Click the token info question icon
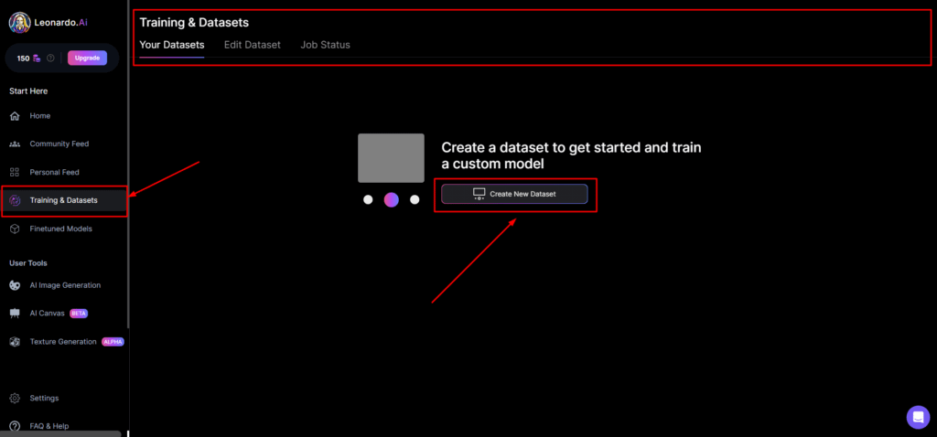The image size is (937, 437). point(50,59)
